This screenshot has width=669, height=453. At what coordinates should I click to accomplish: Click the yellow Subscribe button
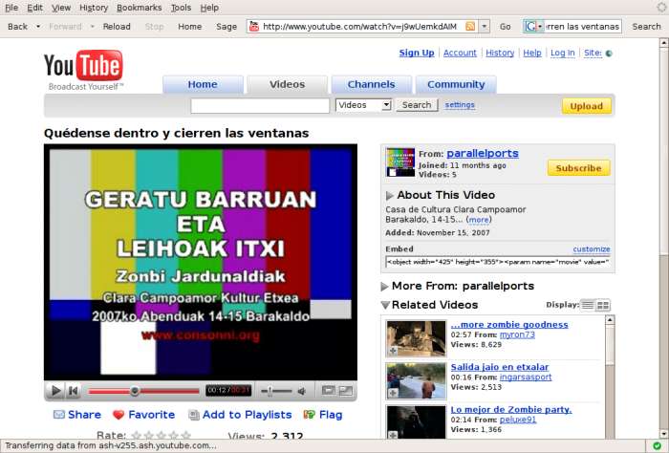point(578,168)
